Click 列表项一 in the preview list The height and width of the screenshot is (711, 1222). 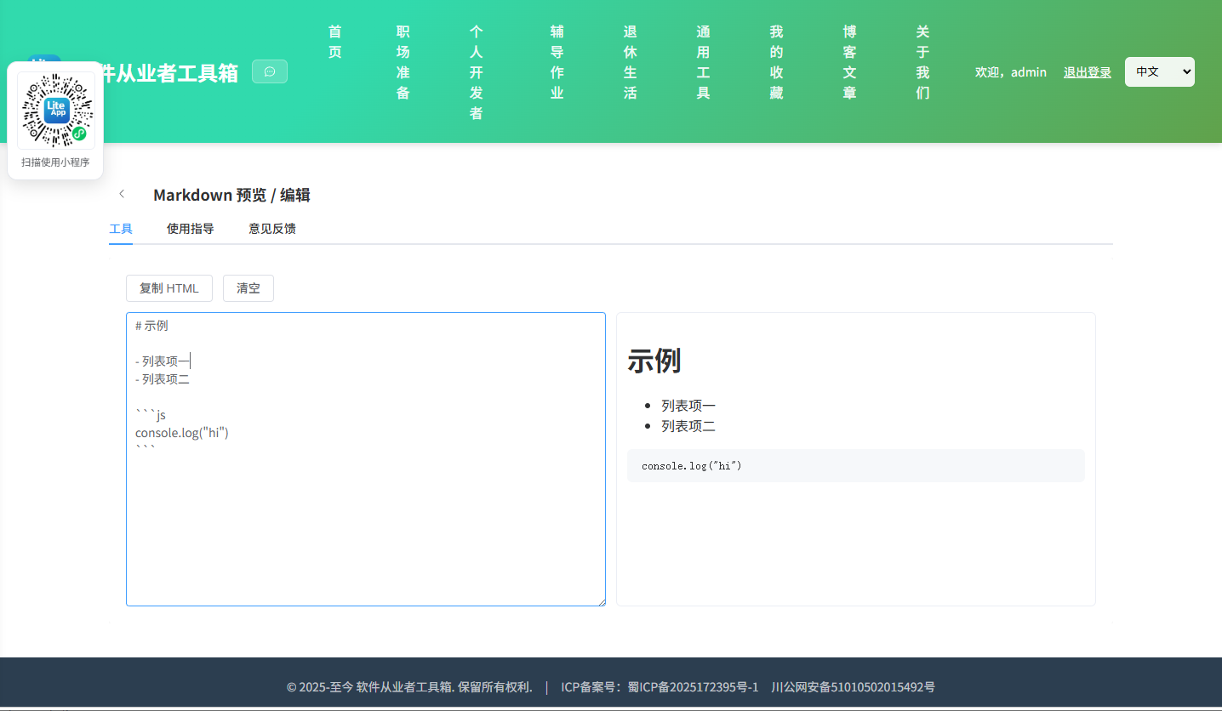pyautogui.click(x=688, y=406)
